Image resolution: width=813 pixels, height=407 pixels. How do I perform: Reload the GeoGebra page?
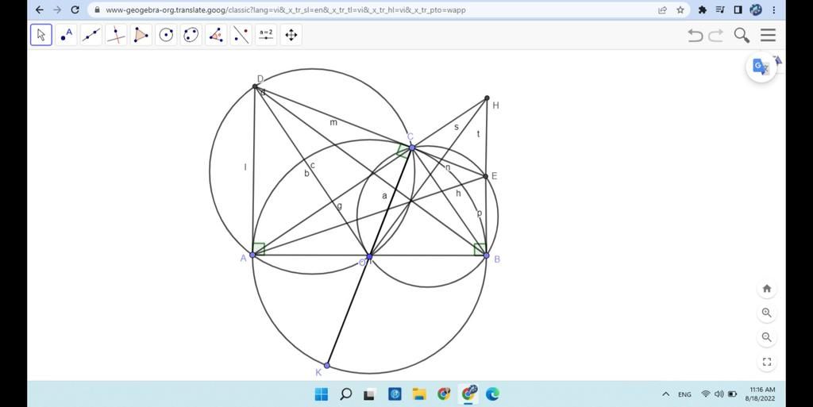tap(75, 10)
